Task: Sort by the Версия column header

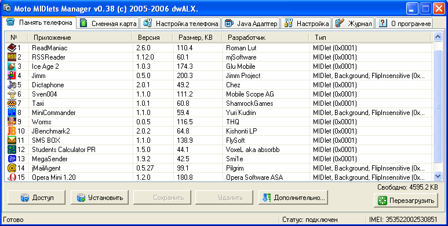Action: pyautogui.click(x=152, y=38)
